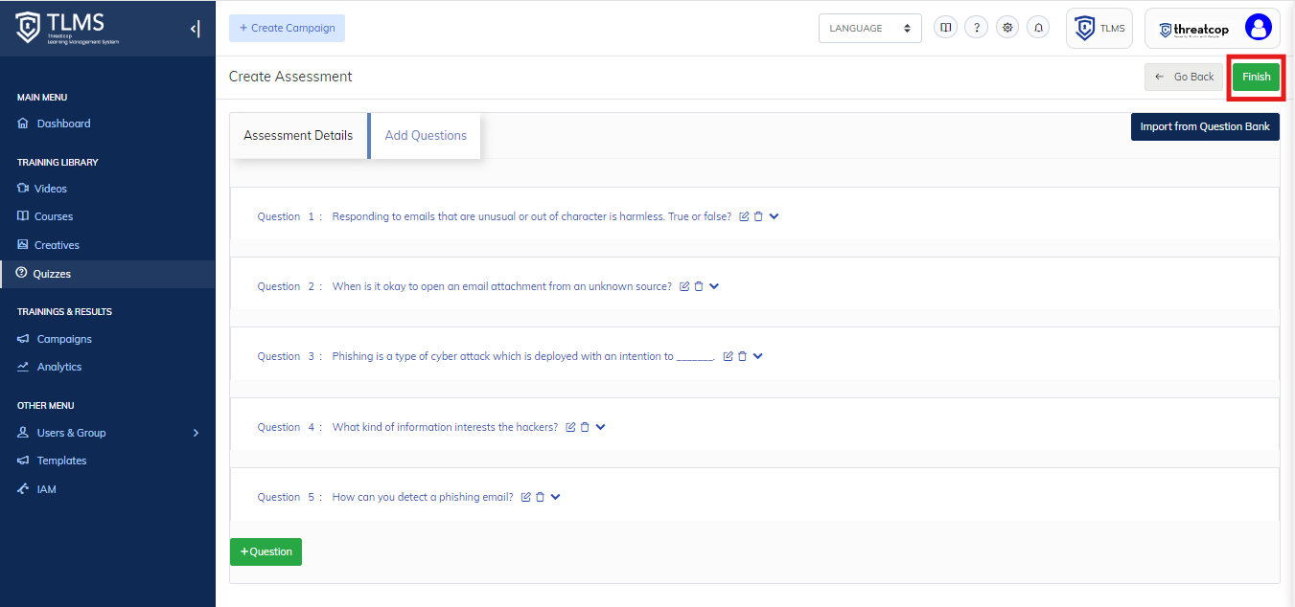Go to Videos in Training Library
This screenshot has height=607, width=1295.
tap(50, 189)
